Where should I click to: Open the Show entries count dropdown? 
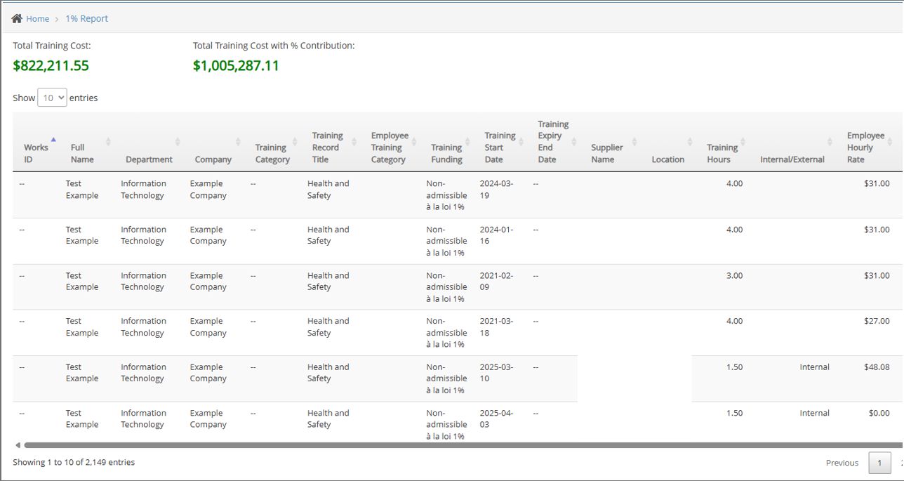coord(52,98)
